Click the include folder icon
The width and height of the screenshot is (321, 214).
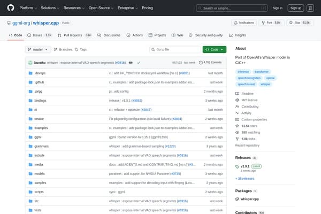click(30, 156)
